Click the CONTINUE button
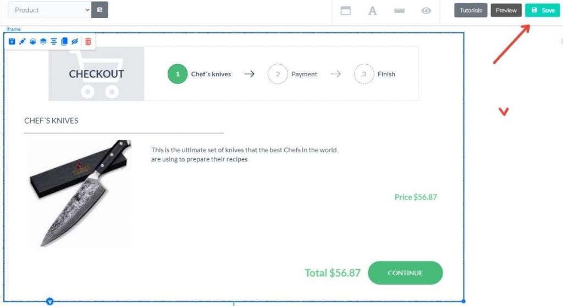563x306 pixels. coord(405,273)
